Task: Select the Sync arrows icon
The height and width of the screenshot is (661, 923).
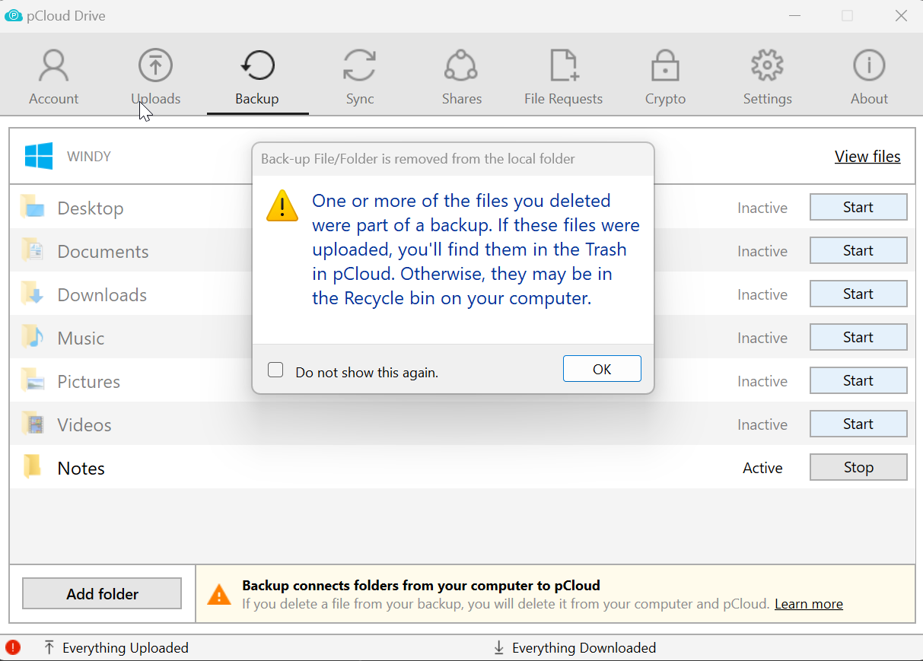Action: tap(359, 66)
